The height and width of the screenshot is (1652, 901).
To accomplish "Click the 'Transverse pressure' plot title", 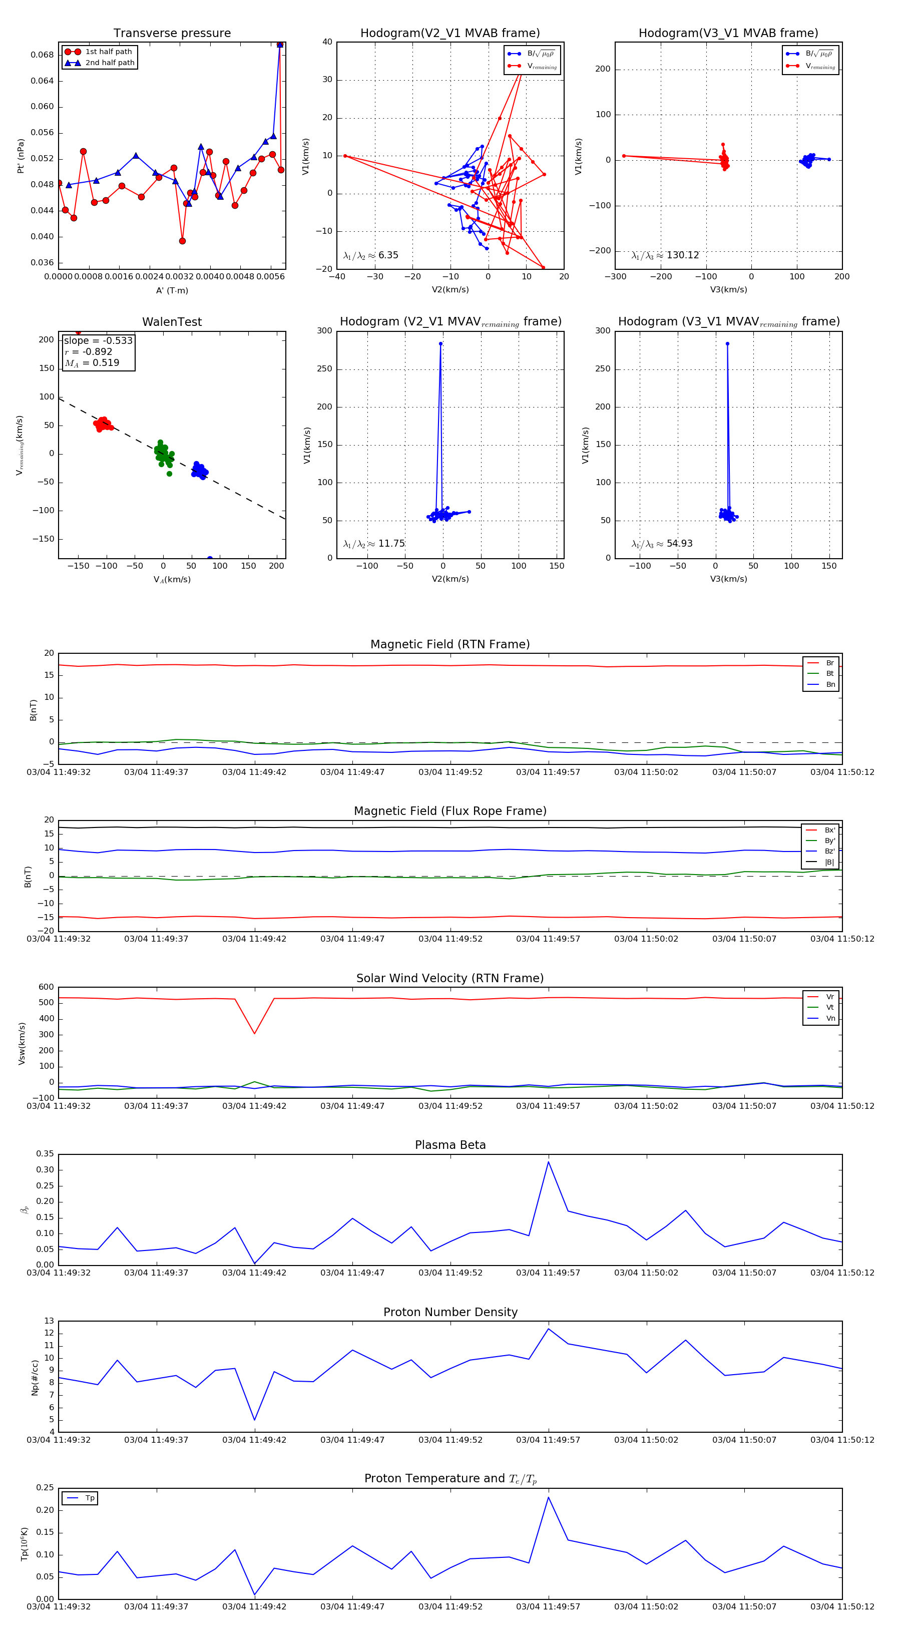I will pos(172,34).
